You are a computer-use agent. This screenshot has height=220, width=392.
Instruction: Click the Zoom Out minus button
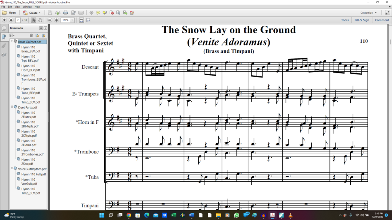(50, 20)
